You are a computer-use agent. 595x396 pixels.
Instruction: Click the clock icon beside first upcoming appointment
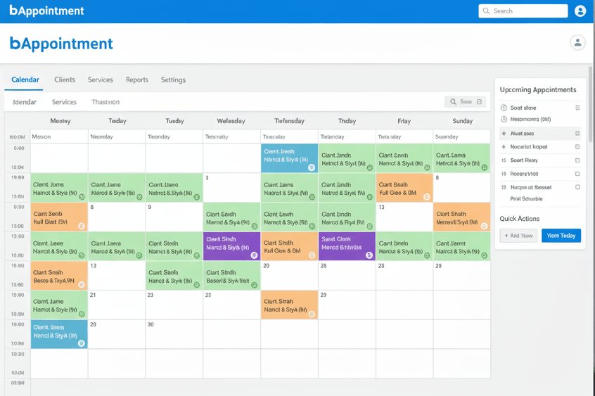504,108
